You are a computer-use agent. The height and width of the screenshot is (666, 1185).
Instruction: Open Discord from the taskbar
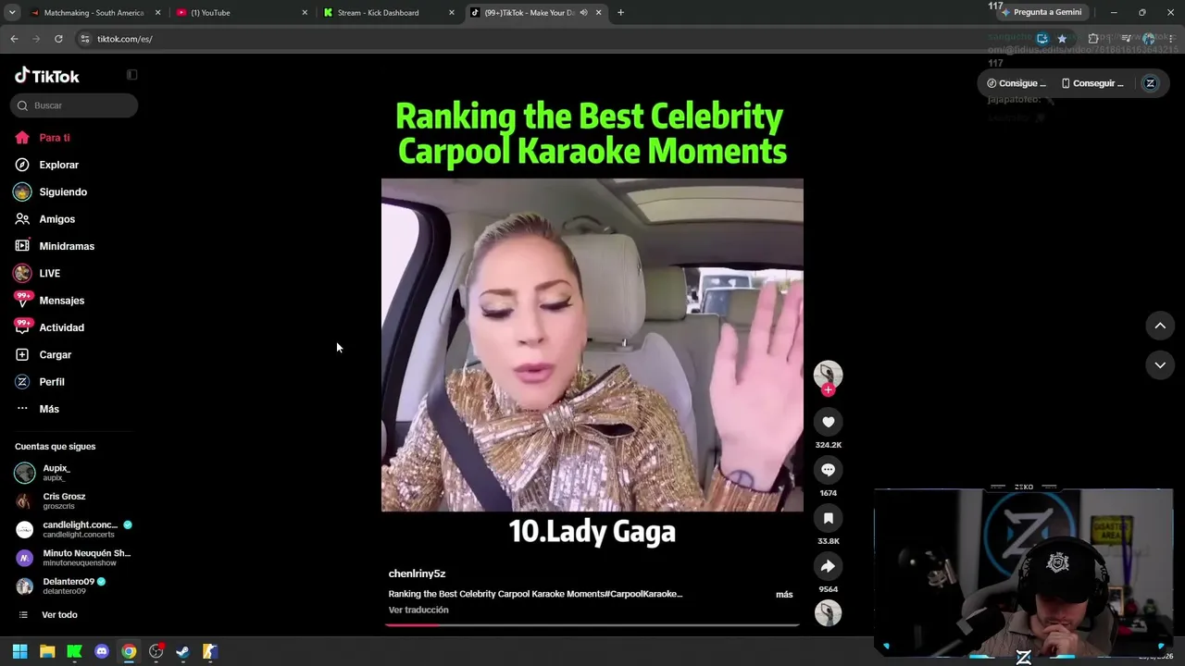point(102,651)
